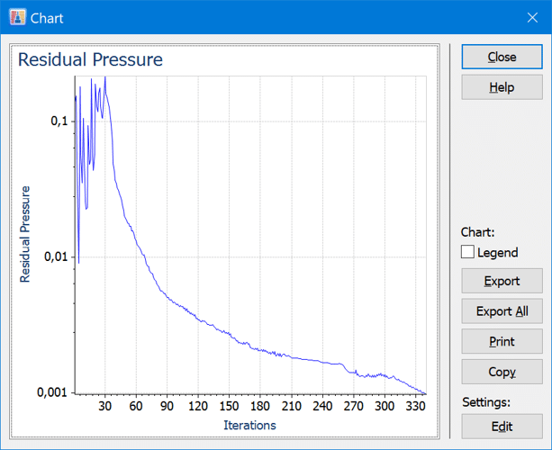Click the Residual Pressure chart title

click(90, 59)
